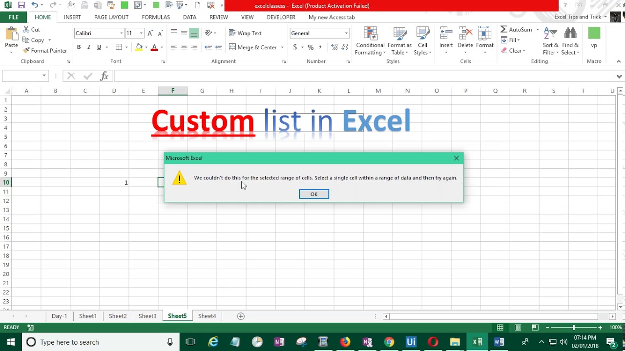Switch to the DATA ribbon tab
This screenshot has height=351, width=625.
(x=189, y=17)
